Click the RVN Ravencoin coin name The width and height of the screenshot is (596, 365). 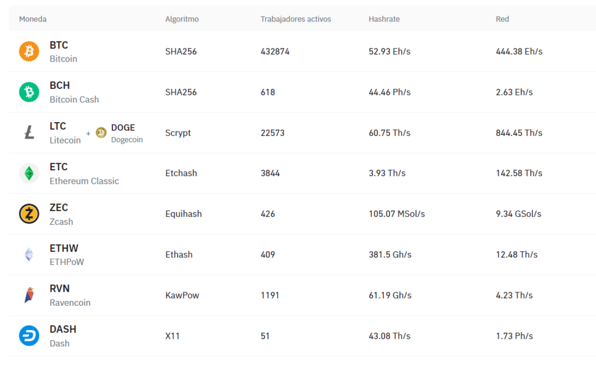point(70,295)
